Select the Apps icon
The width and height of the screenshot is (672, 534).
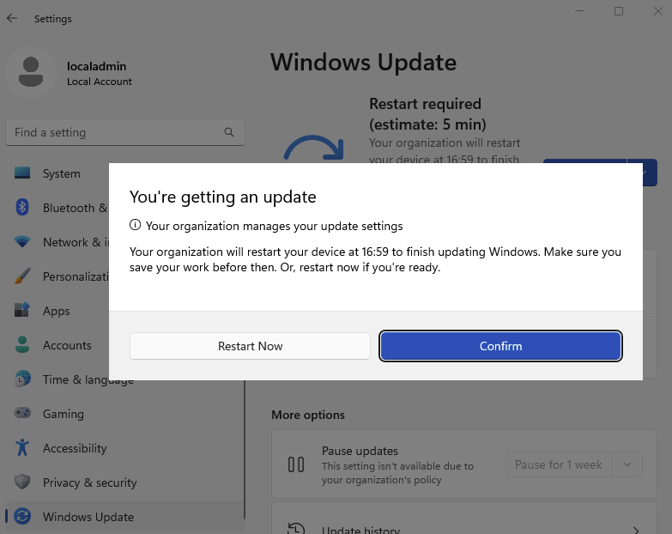22,310
